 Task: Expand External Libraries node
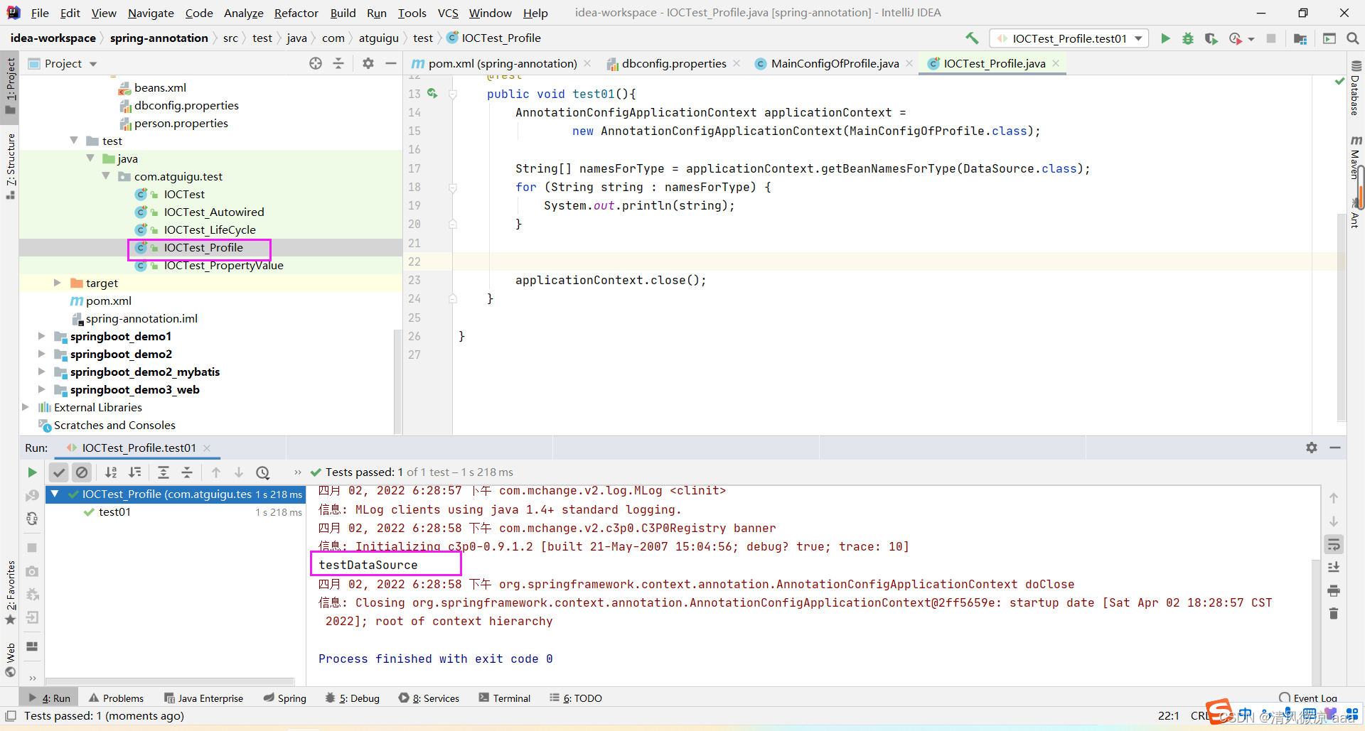[26, 407]
